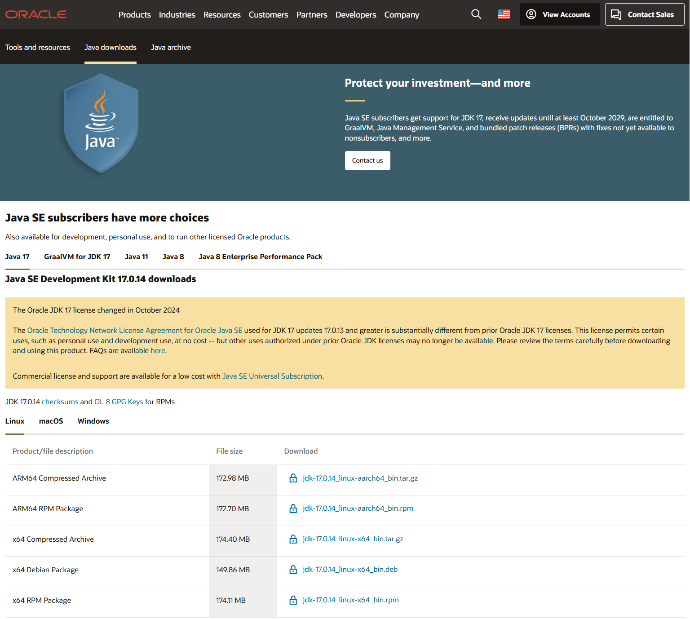The width and height of the screenshot is (690, 619).
Task: Open the Developers menu
Action: click(355, 14)
